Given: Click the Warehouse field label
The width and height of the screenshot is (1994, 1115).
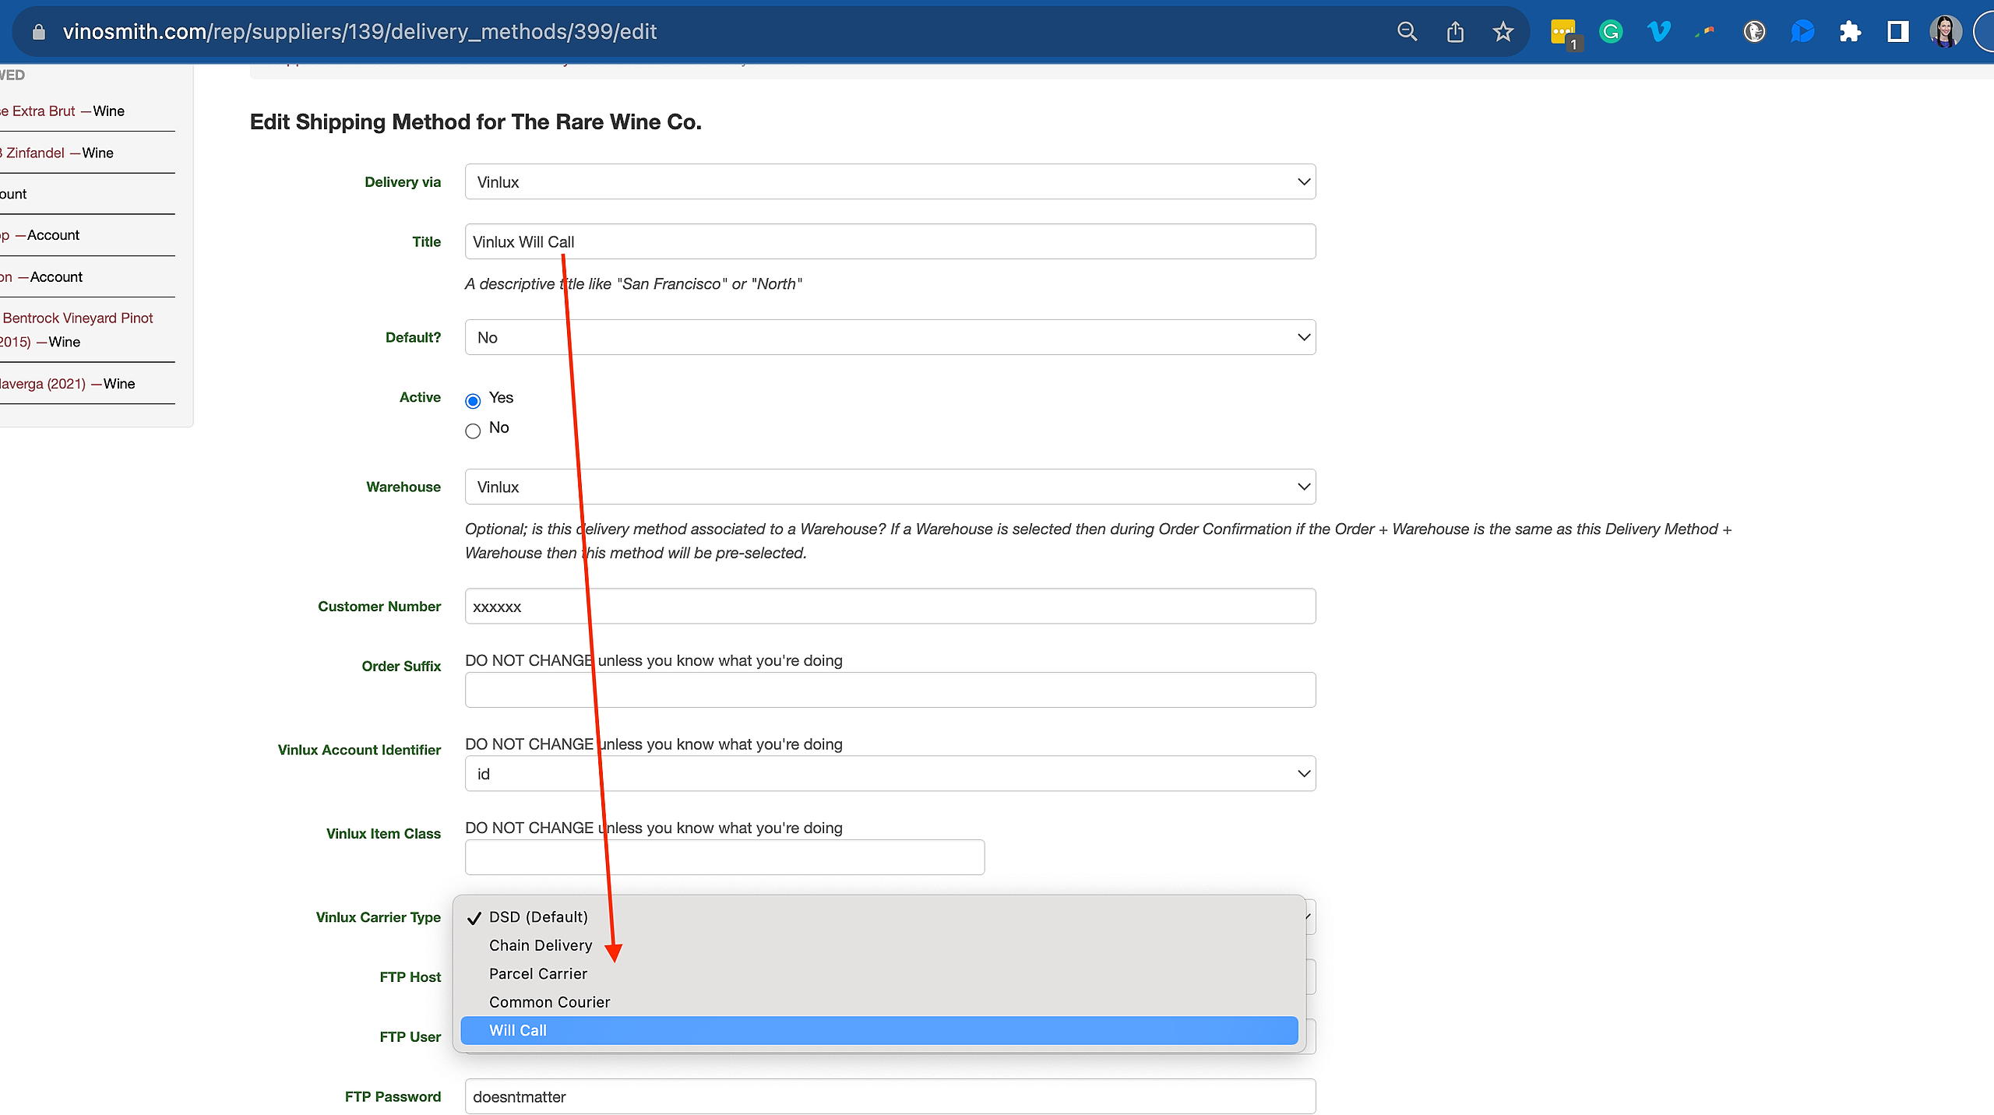Looking at the screenshot, I should [x=403, y=487].
